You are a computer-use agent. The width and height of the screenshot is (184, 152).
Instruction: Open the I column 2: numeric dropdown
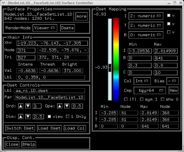(150, 16)
